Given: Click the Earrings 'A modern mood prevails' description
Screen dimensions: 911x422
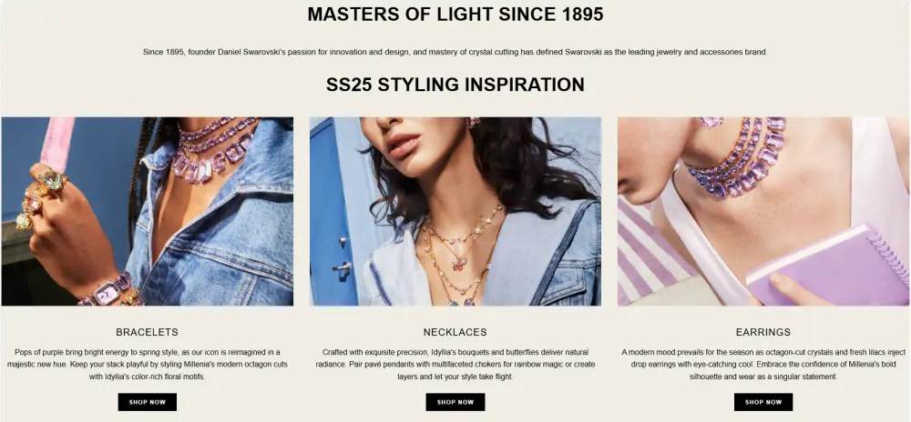Looking at the screenshot, I should point(763,364).
